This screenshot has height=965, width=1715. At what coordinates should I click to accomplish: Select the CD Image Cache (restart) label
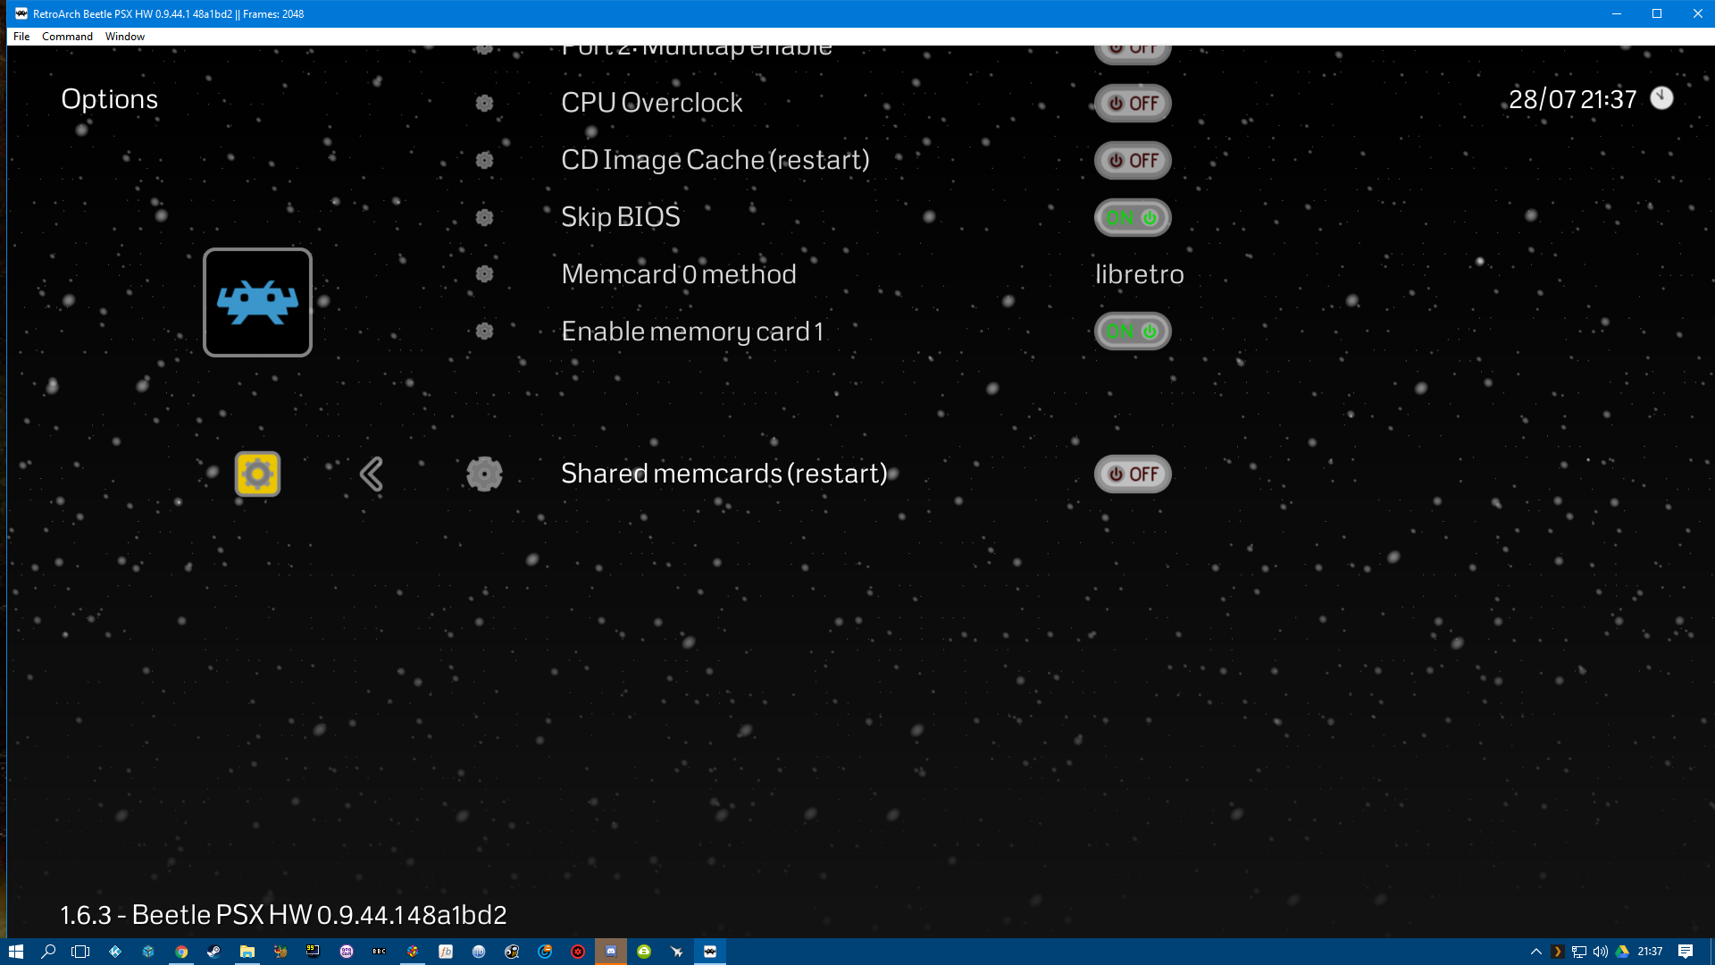715,160
